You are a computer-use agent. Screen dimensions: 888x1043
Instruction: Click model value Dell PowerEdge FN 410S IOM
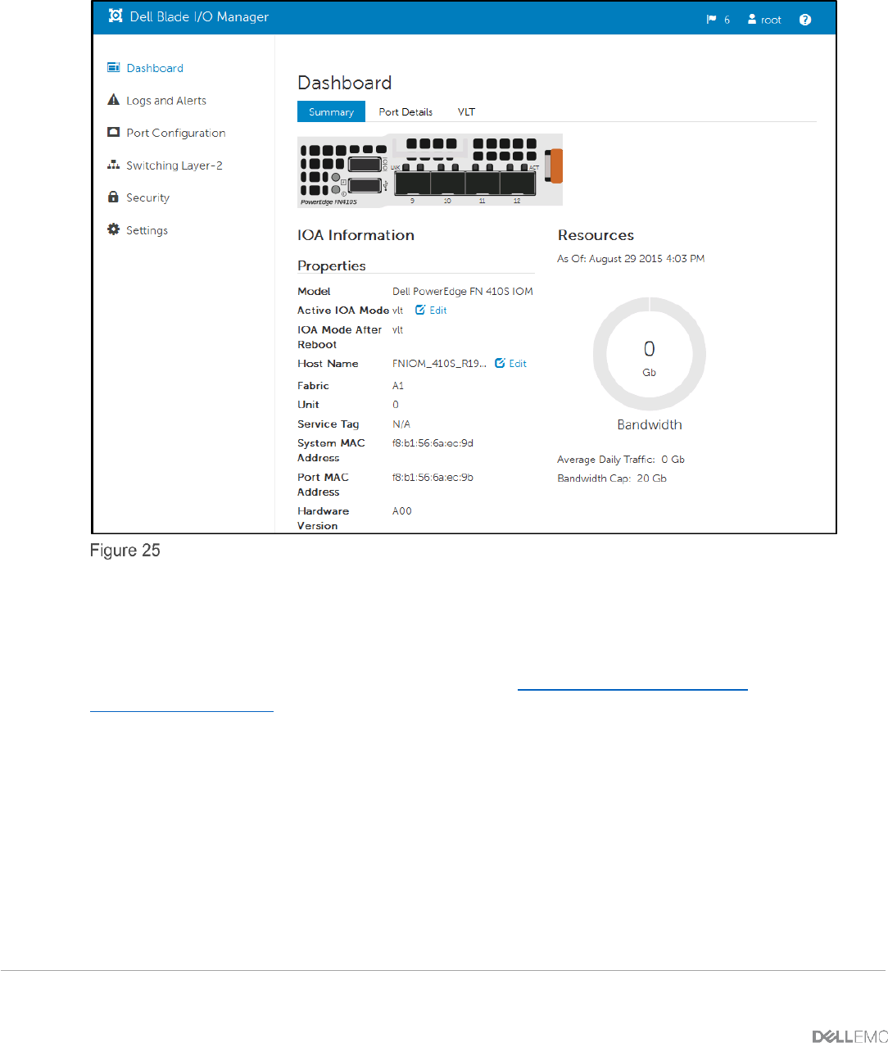point(463,292)
